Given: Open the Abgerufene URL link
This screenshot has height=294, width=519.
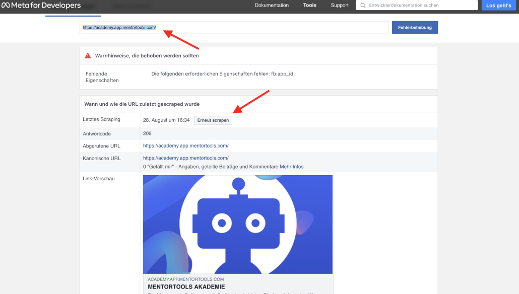Looking at the screenshot, I should click(186, 145).
